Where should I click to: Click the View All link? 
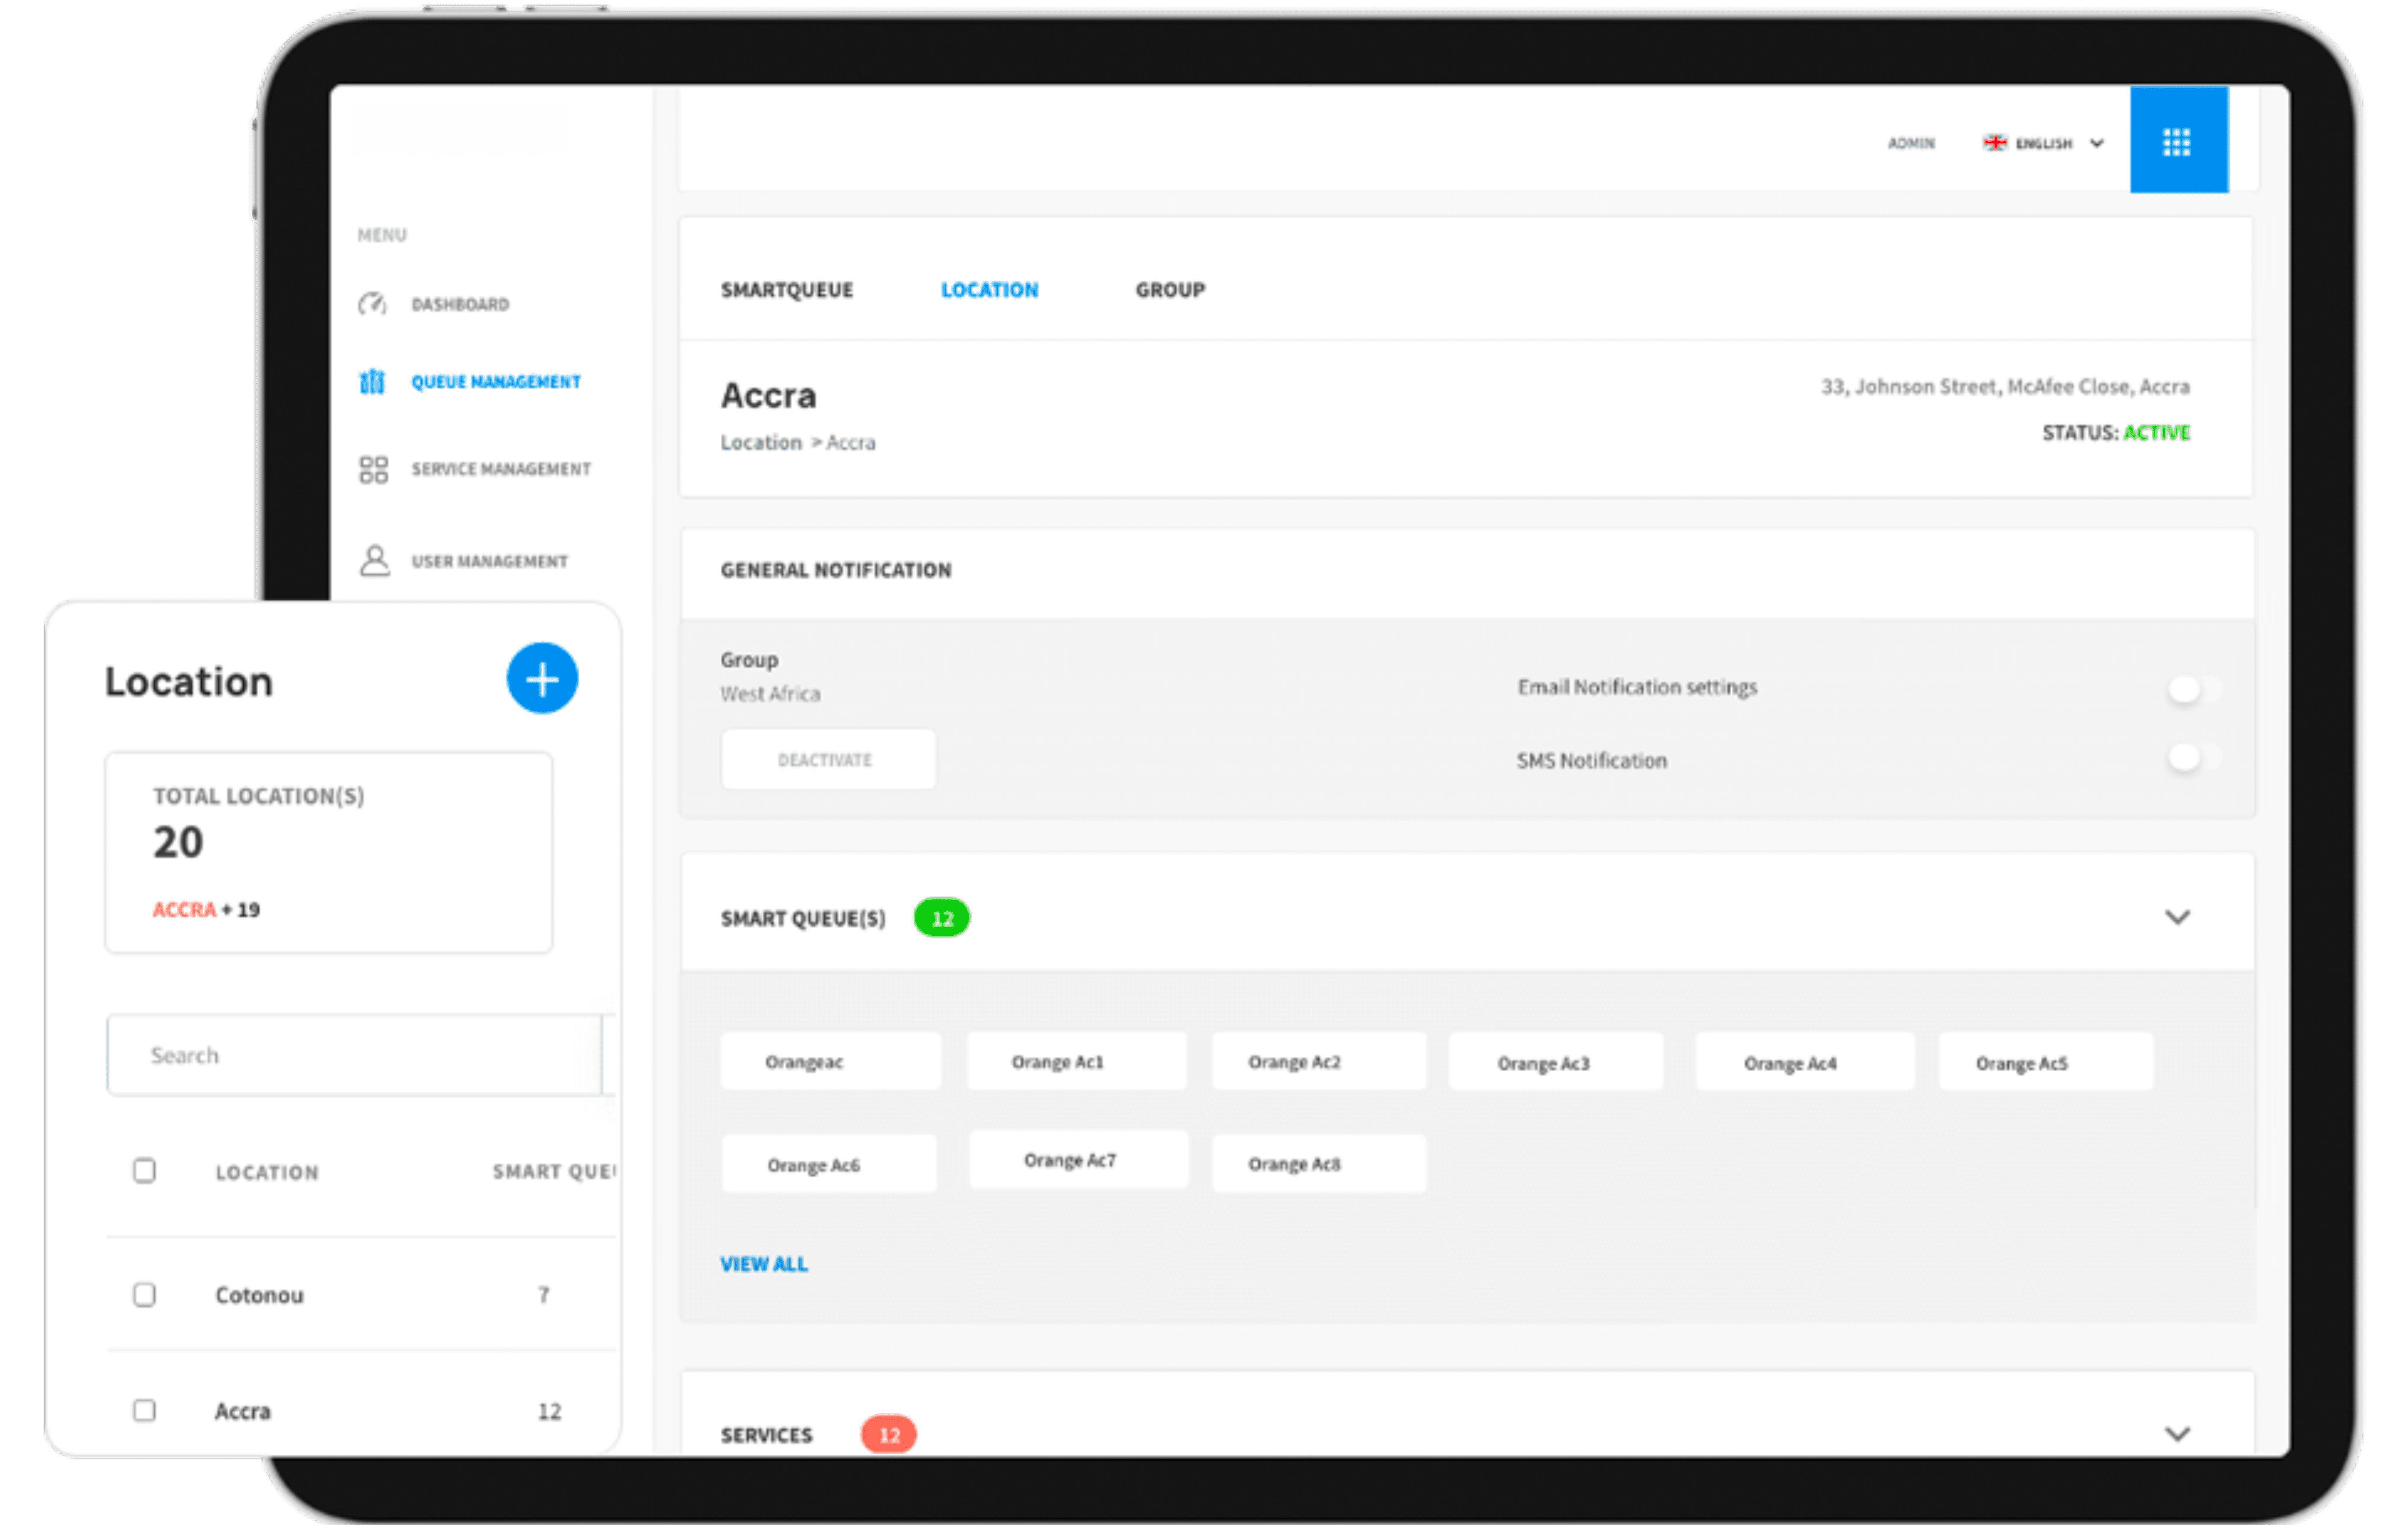click(x=764, y=1263)
